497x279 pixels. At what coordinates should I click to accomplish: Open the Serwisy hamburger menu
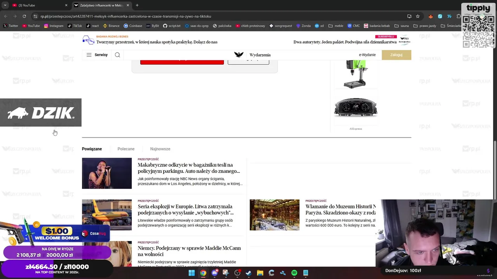pyautogui.click(x=97, y=55)
